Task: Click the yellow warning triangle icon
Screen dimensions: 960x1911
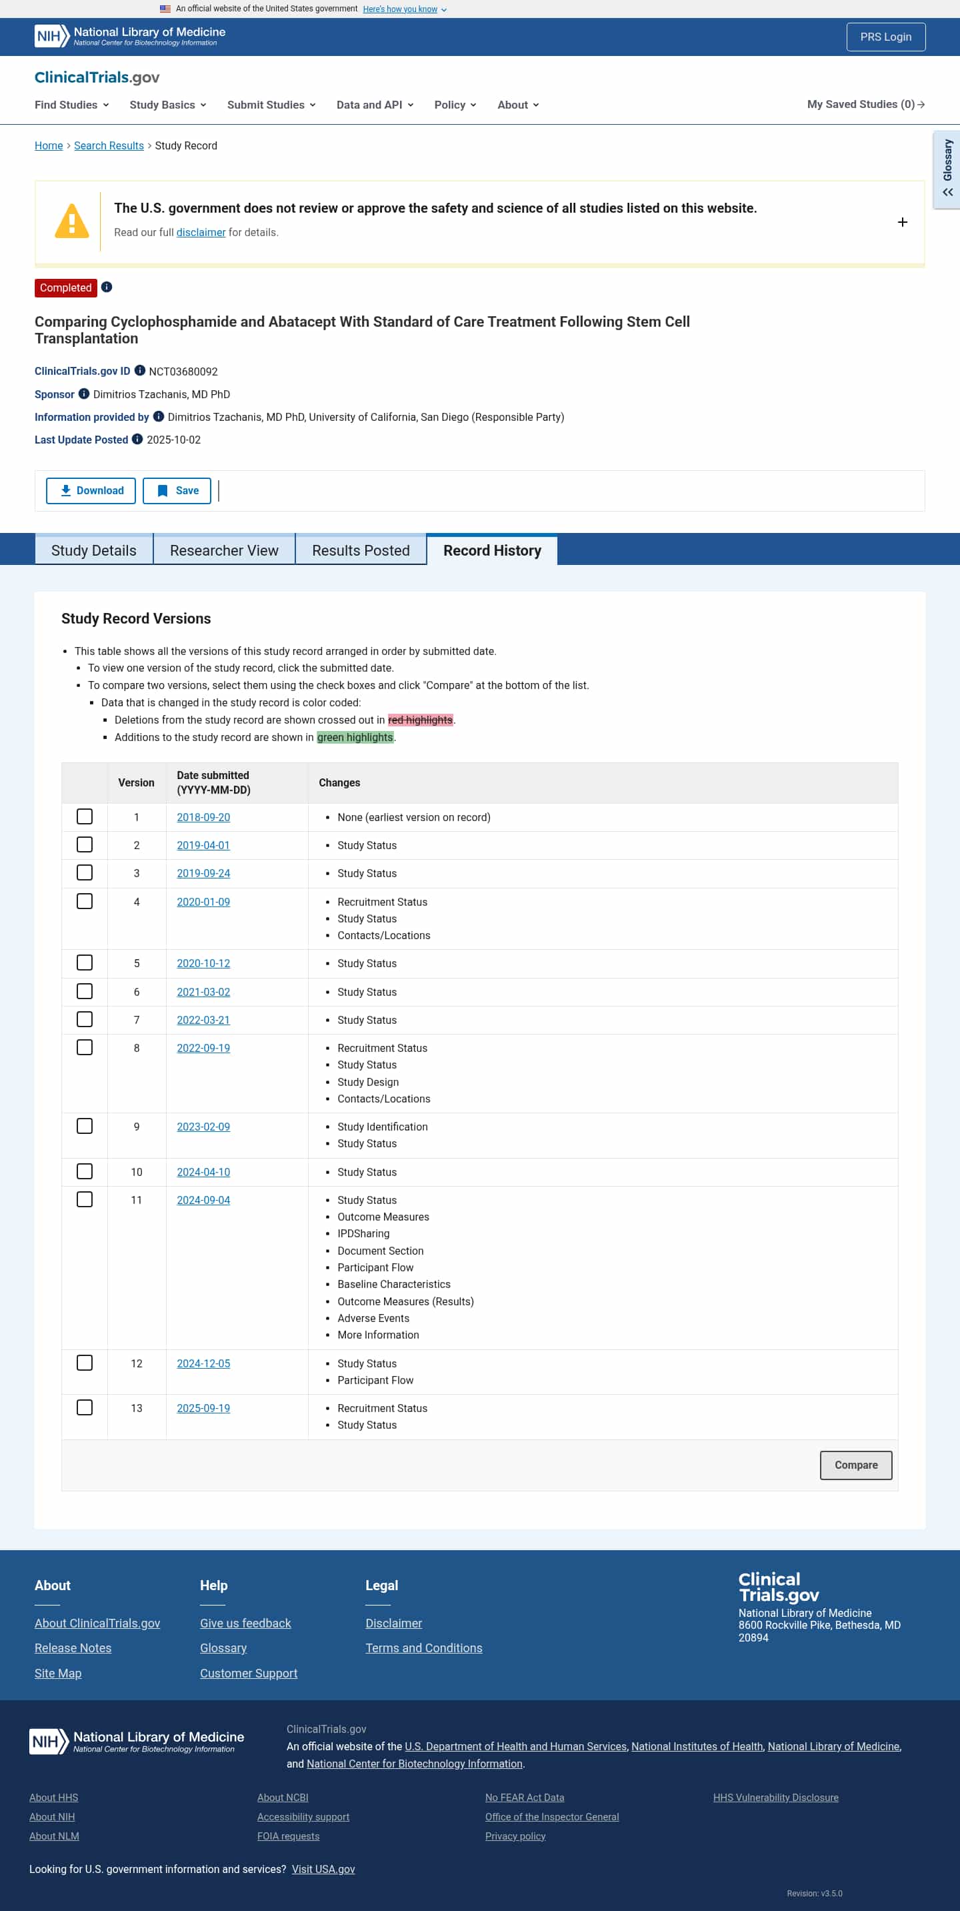Action: [72, 221]
